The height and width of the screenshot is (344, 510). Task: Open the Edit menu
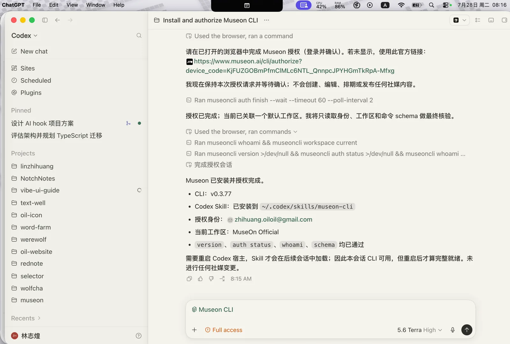(54, 5)
